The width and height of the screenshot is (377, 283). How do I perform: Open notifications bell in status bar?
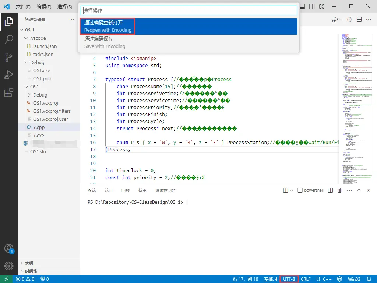pyautogui.click(x=369, y=279)
